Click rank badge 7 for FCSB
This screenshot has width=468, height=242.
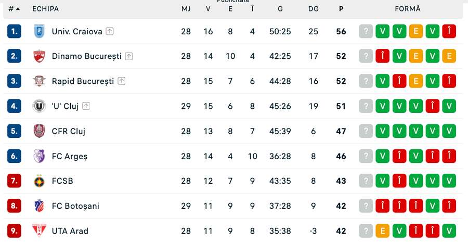[x=14, y=181]
